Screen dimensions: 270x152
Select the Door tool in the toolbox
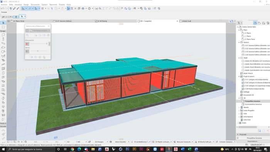coord(3,73)
